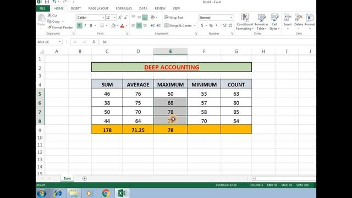Viewport: 352px width, 198px height.
Task: Open Internet Explorer from taskbar
Action: (x=58, y=193)
